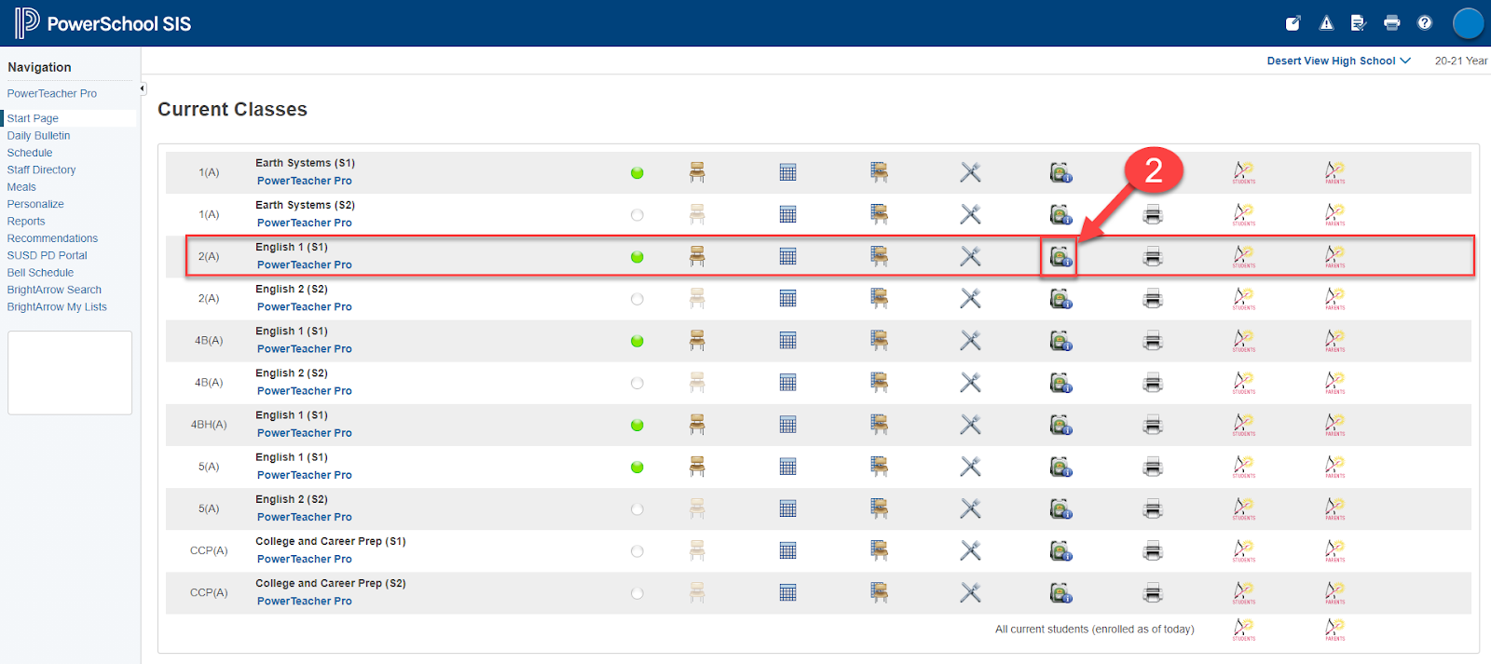Click the 5(A) period label for English 2 (S2)
The width and height of the screenshot is (1491, 664).
[209, 508]
